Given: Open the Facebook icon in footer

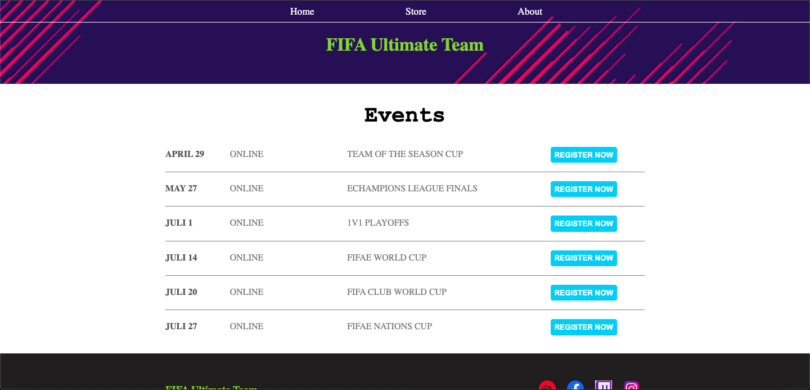Looking at the screenshot, I should pyautogui.click(x=575, y=386).
